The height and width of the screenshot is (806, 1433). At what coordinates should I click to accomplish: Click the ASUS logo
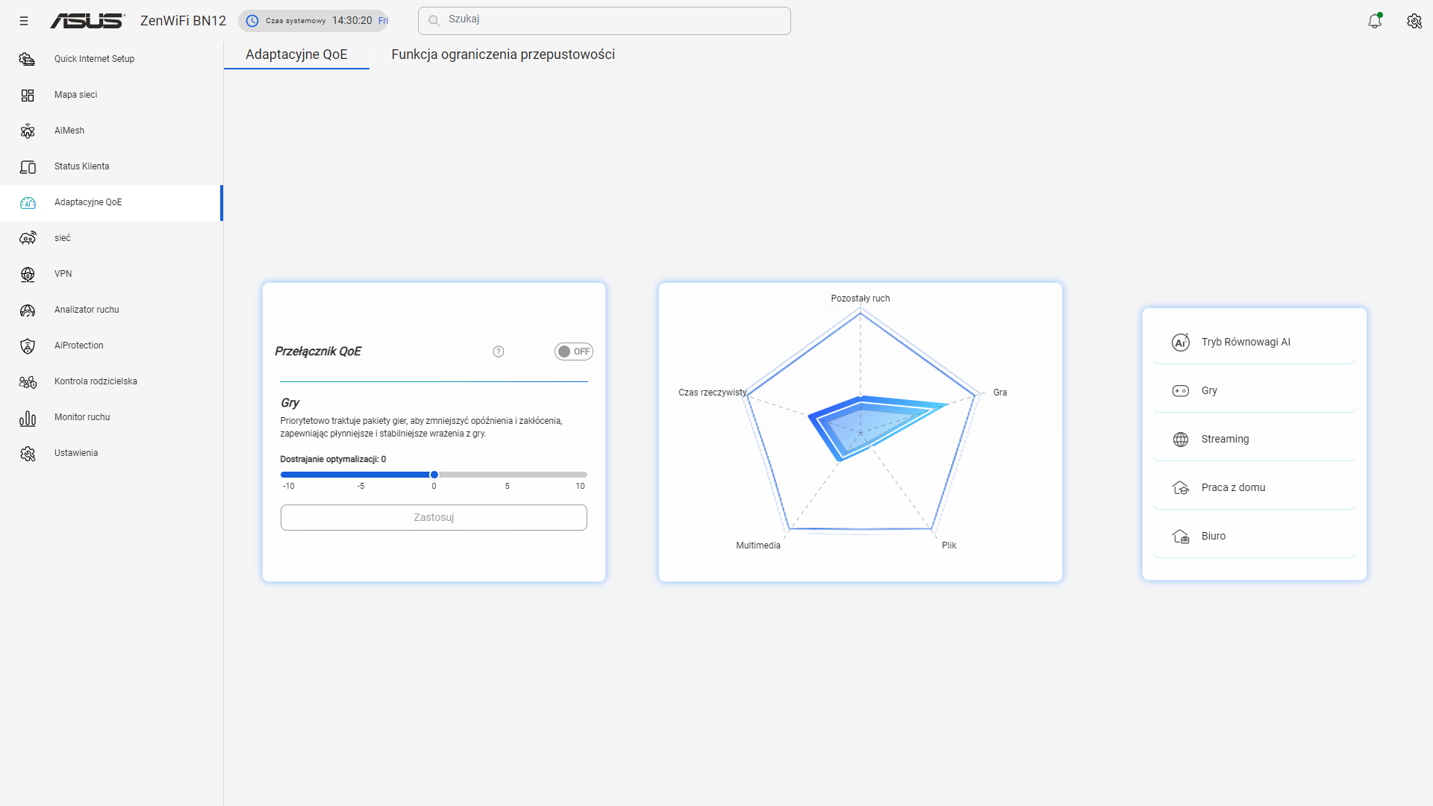click(x=87, y=21)
